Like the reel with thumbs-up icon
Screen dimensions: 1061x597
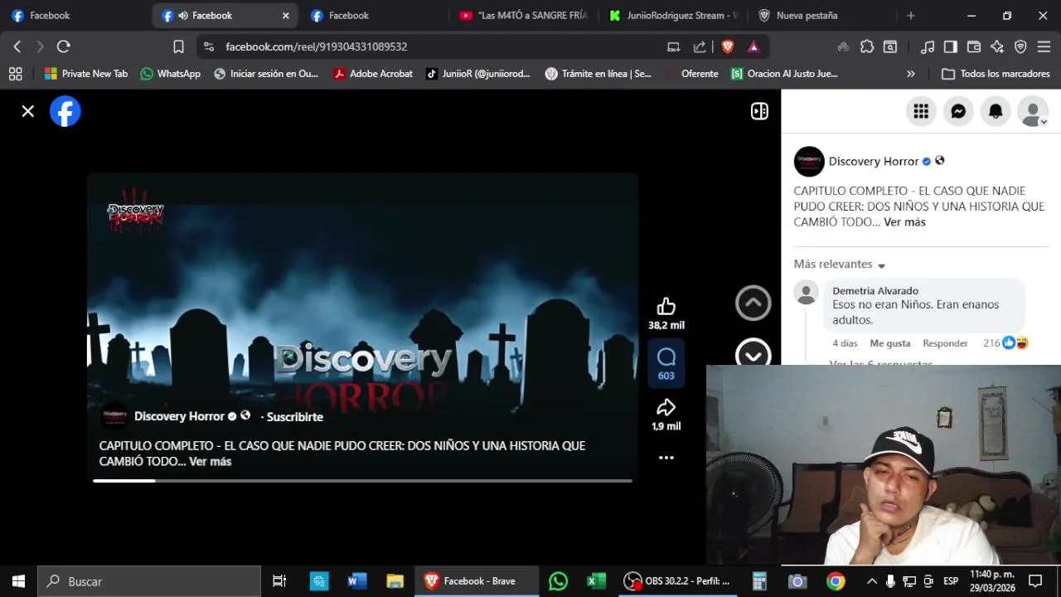point(666,306)
